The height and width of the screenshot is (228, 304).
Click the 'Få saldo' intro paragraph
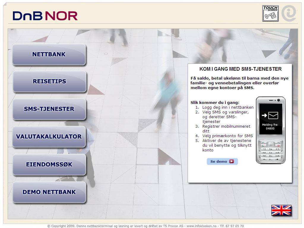(239, 83)
